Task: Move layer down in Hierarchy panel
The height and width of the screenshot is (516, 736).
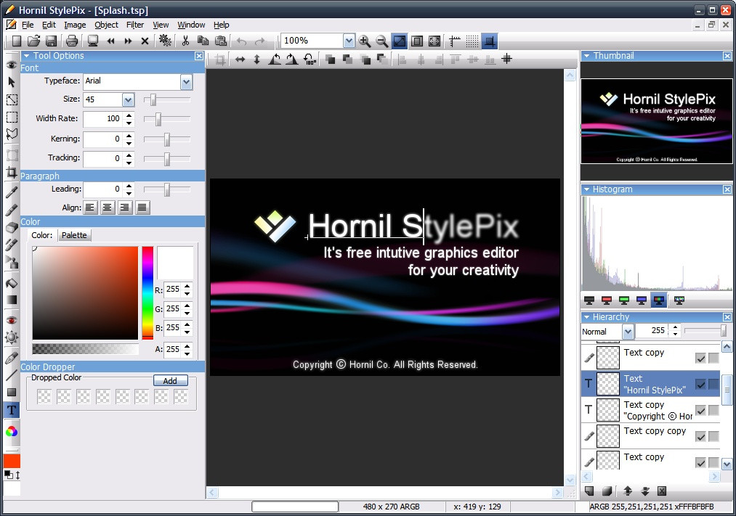Action: click(x=645, y=491)
